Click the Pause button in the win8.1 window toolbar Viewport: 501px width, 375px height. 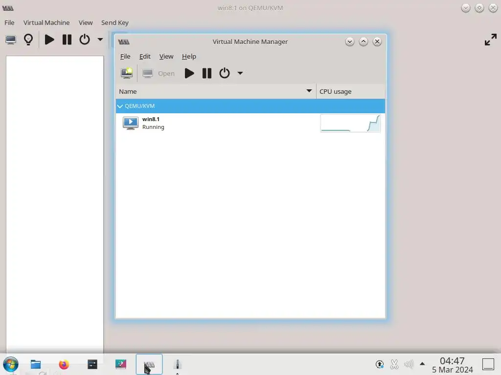(67, 40)
